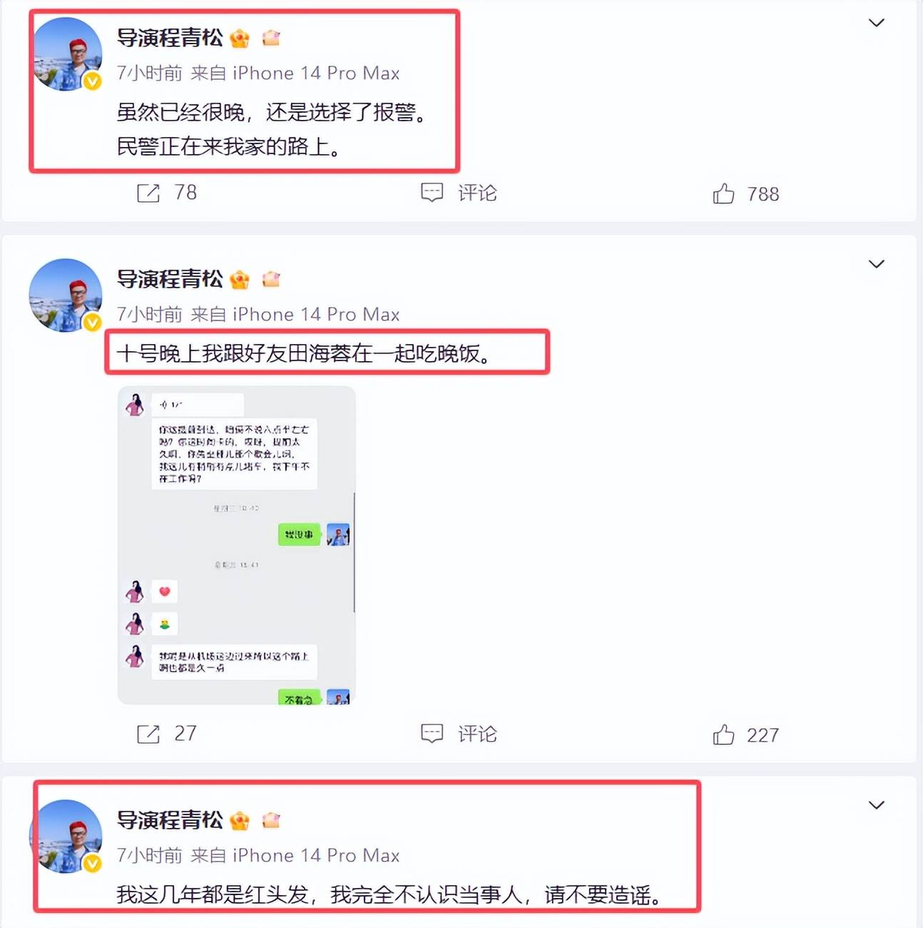Click the repost icon with count 27
923x928 pixels.
click(148, 734)
